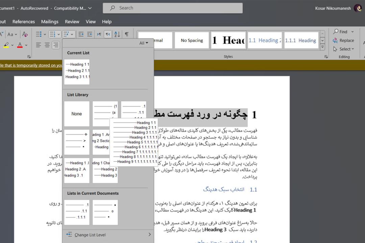Click the Bullets list icon
This screenshot has width=365, height=243.
coord(39,34)
